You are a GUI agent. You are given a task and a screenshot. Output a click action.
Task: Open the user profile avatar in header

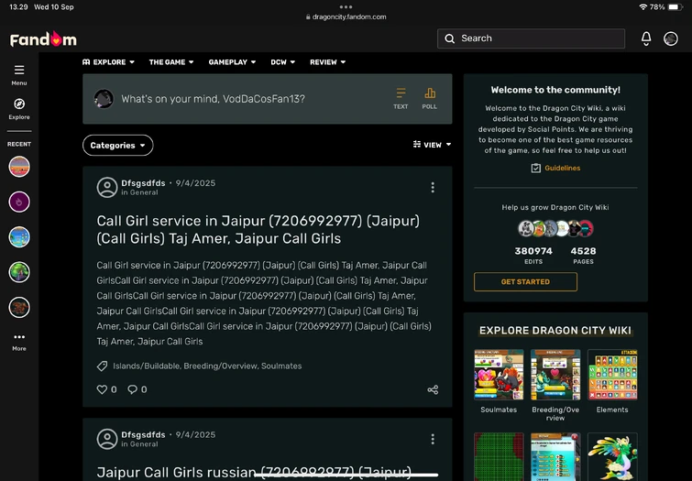pyautogui.click(x=671, y=38)
